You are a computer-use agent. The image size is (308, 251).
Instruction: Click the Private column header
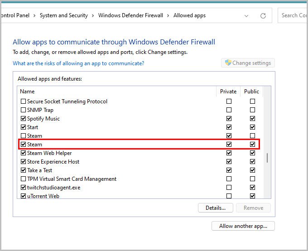click(228, 92)
